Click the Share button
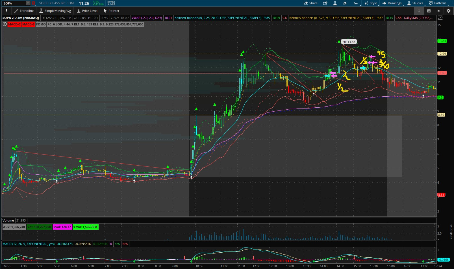 click(310, 3)
